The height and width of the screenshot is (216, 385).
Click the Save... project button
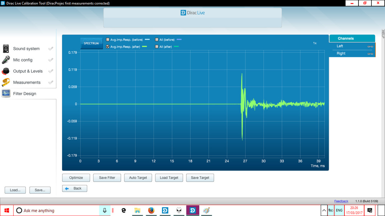pos(40,190)
